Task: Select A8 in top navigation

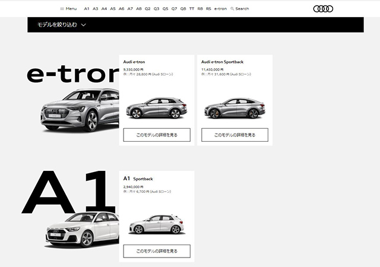Action: tap(139, 9)
